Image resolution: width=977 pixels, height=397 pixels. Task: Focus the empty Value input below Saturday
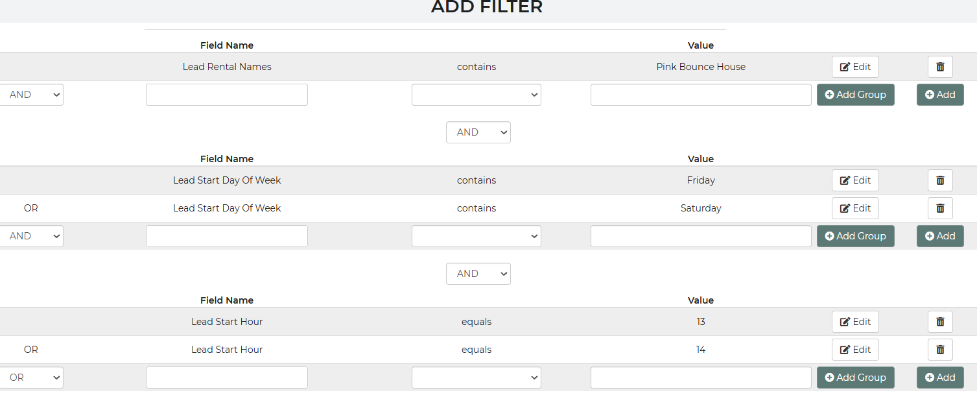pos(701,236)
